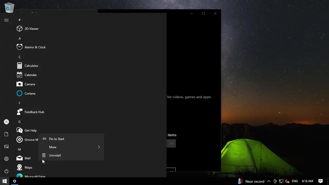Screen dimensions: 329x185
Task: Expand the Start menu hamburger icon
Action: point(6,20)
